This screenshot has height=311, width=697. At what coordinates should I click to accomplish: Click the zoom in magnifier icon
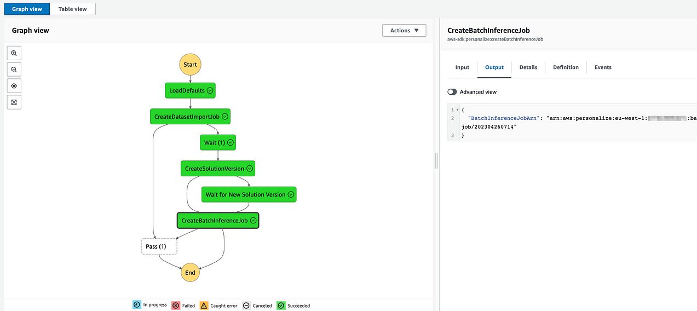click(14, 53)
